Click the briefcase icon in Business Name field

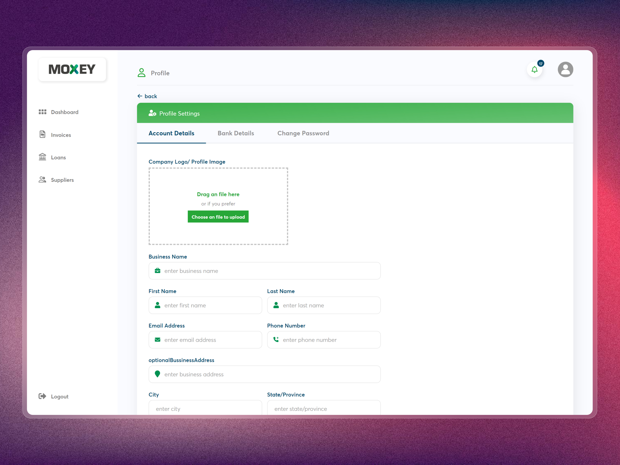click(x=158, y=270)
